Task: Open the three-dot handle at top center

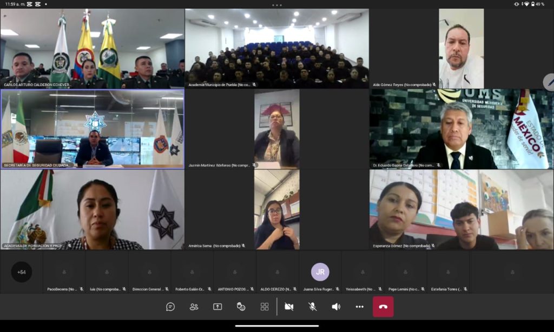Action: (277, 5)
